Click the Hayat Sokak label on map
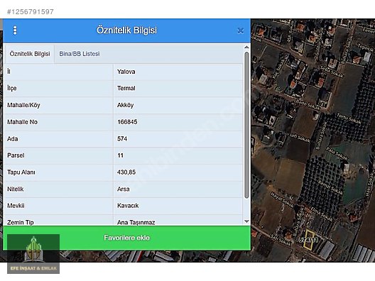 point(281,200)
